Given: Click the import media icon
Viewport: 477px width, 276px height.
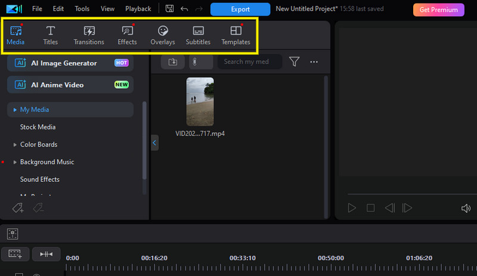Looking at the screenshot, I should [173, 61].
